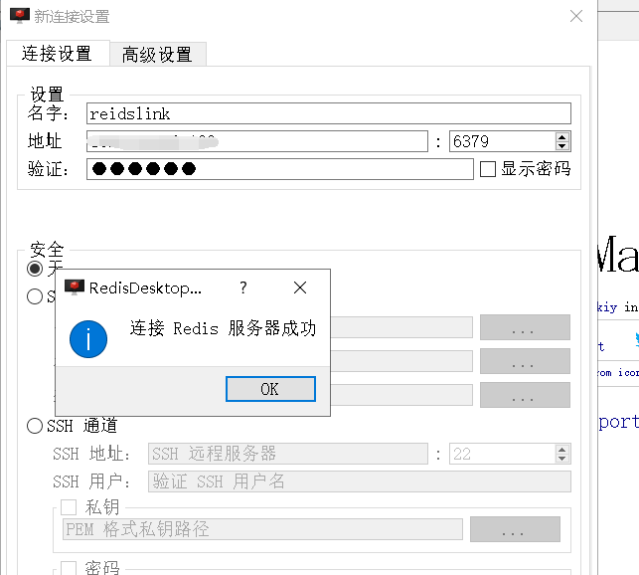Click the RedisDesktop dialog title icon
Image resolution: width=639 pixels, height=575 pixels.
coord(75,287)
